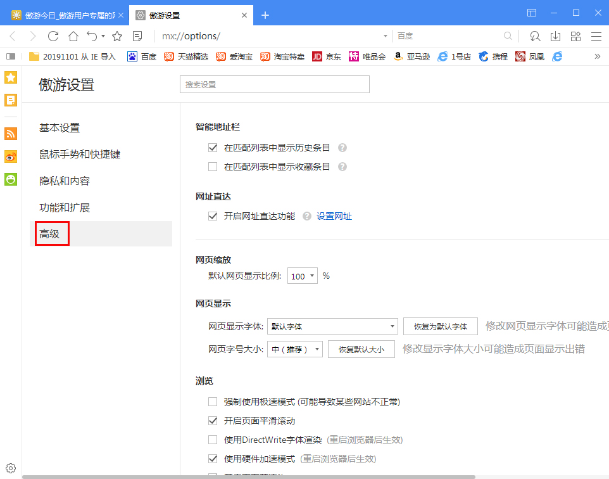Open the main hamburger menu
609x479 pixels.
coord(596,36)
